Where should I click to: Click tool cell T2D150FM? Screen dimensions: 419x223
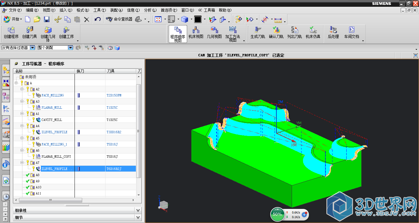click(x=114, y=95)
